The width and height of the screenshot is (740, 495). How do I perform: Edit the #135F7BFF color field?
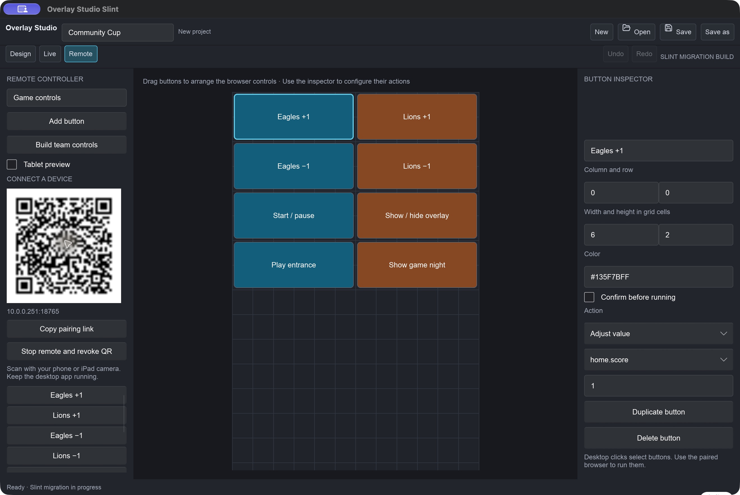pyautogui.click(x=658, y=277)
